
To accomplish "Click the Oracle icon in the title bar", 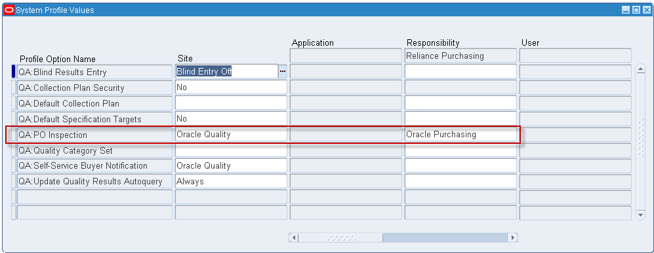I will 9,10.
